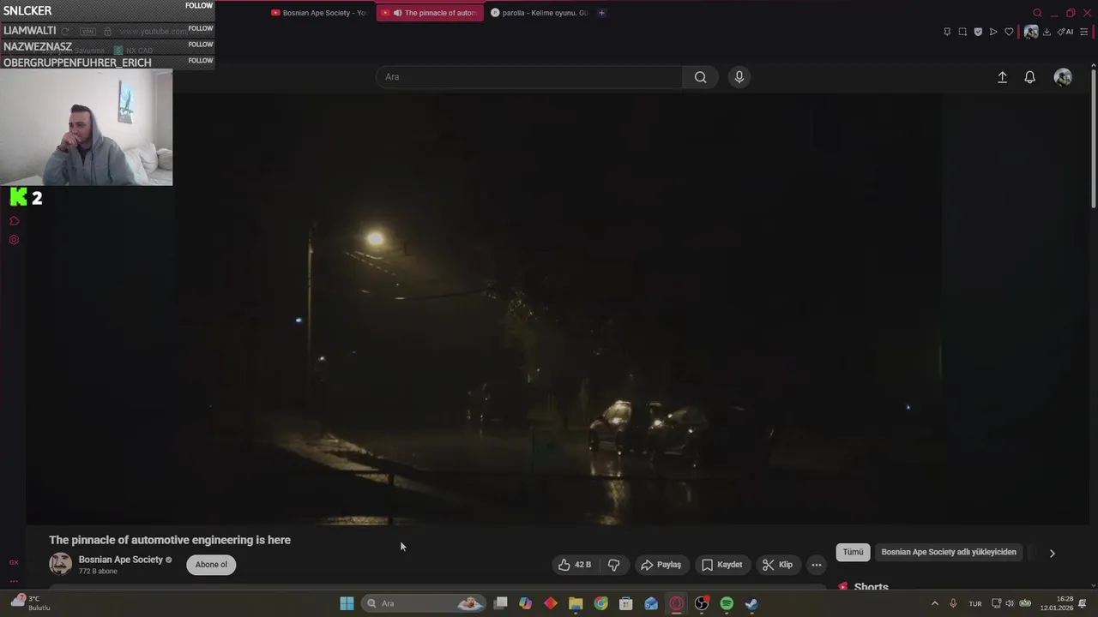
Task: Open Steam from taskbar
Action: (x=751, y=603)
